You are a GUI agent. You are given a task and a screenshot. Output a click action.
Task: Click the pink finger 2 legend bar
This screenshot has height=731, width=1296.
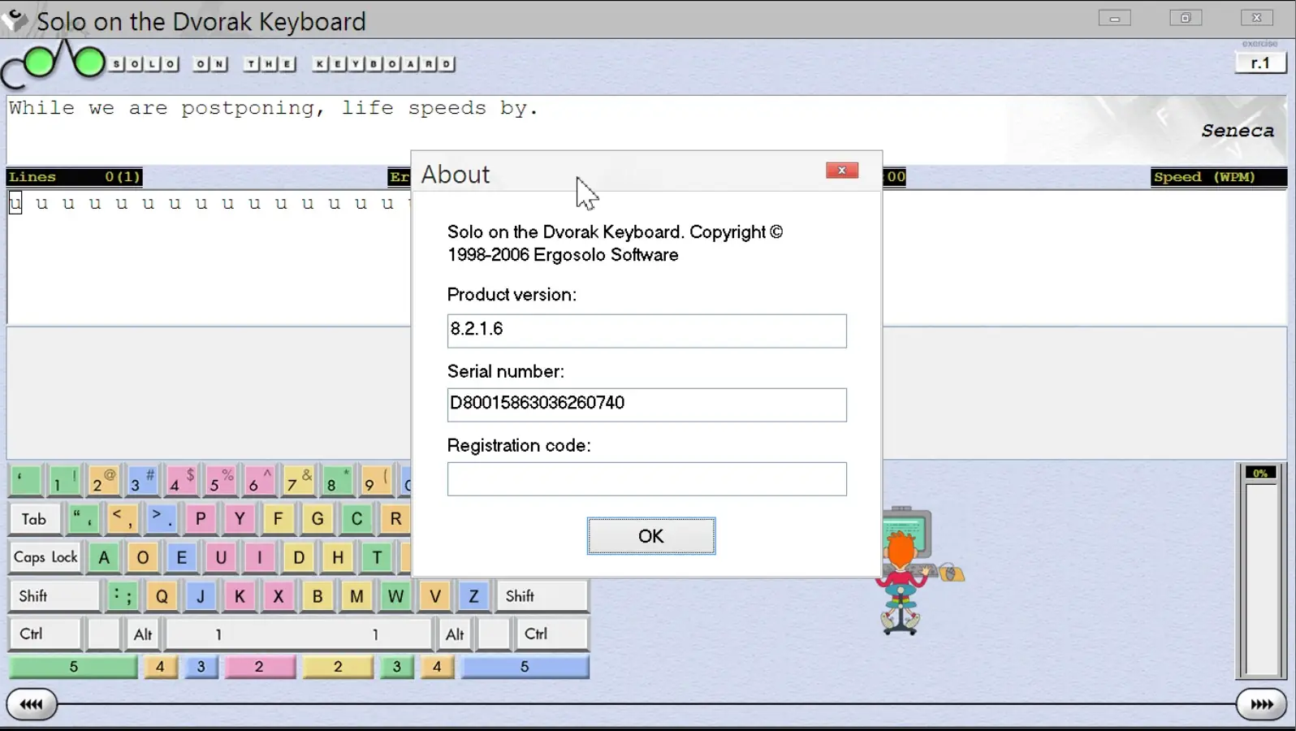[x=259, y=667]
